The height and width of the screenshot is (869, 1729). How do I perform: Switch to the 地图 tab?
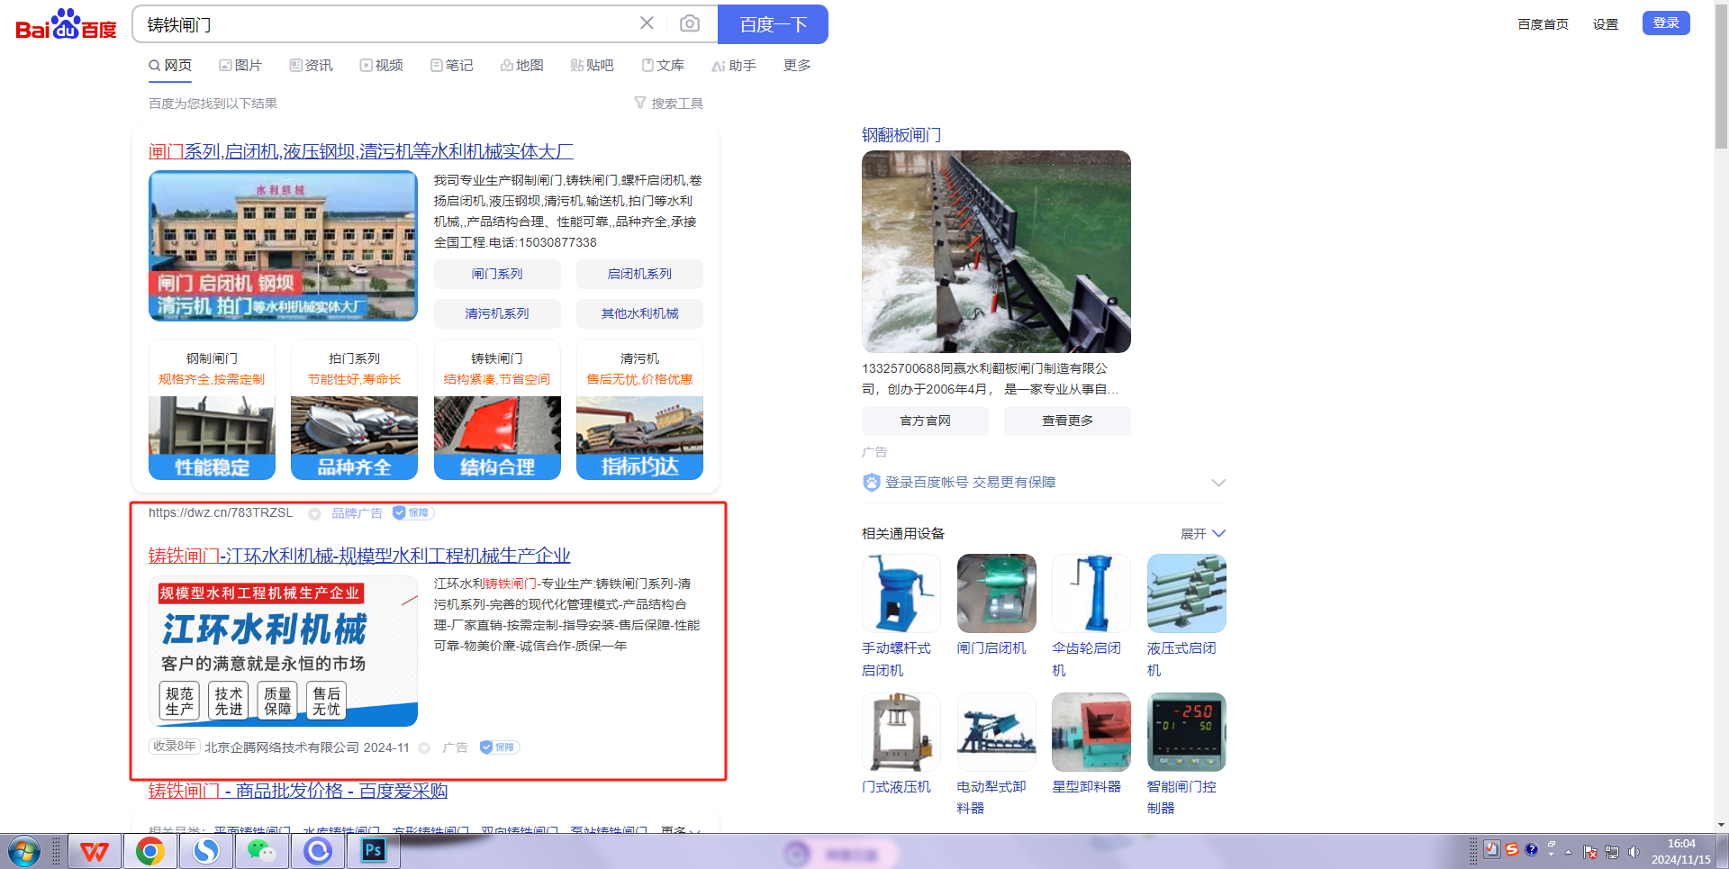522,66
